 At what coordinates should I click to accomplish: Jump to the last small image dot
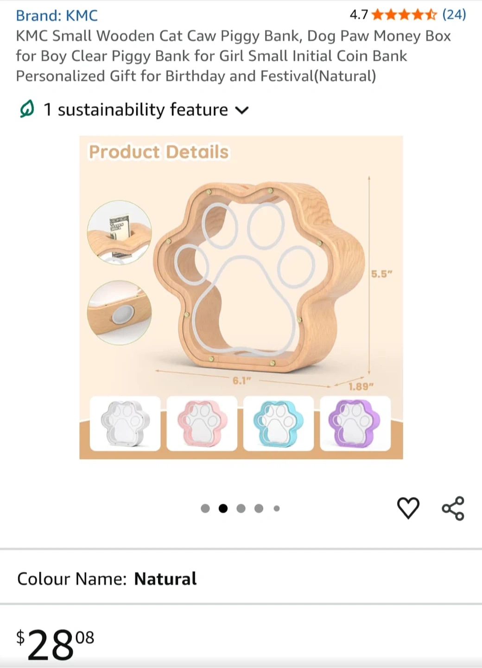point(277,508)
